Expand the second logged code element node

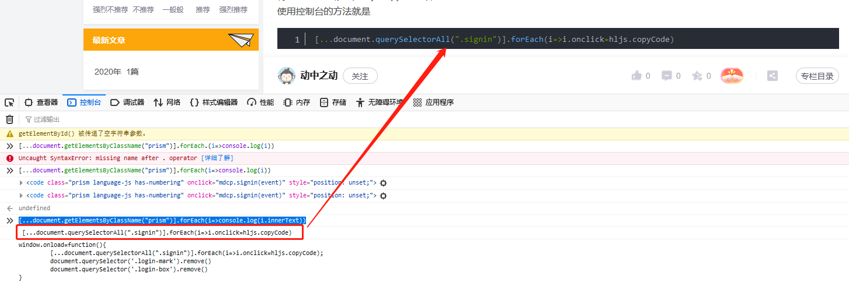pyautogui.click(x=22, y=196)
